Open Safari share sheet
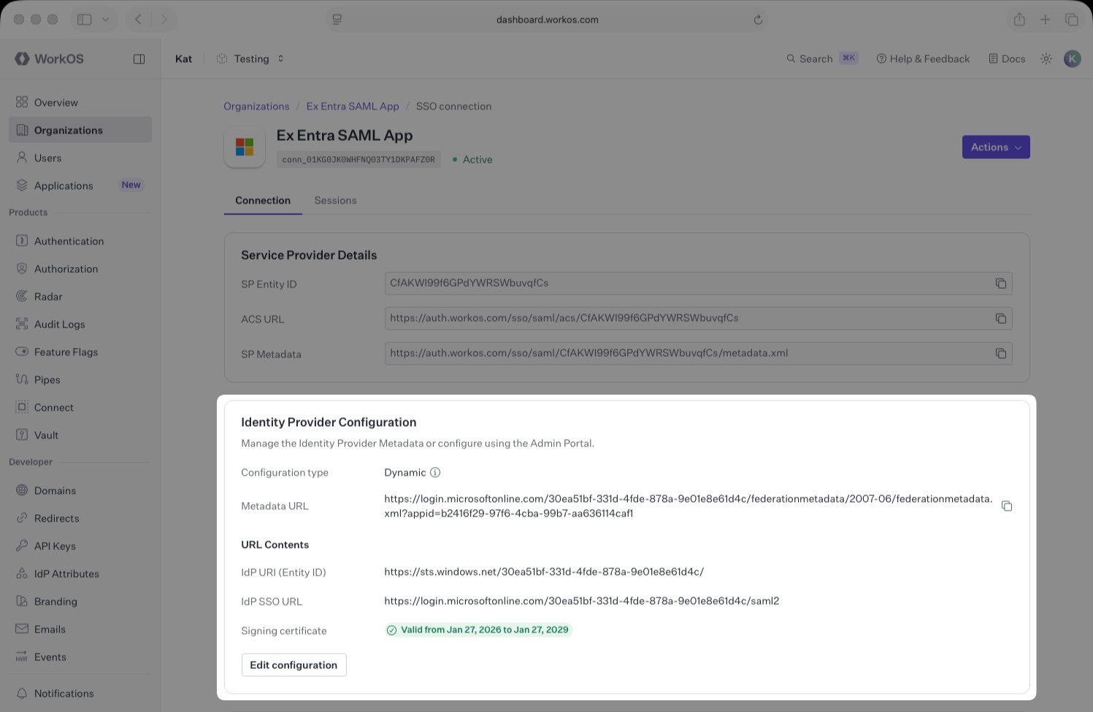Screen dimensions: 1093x712 click(1019, 20)
